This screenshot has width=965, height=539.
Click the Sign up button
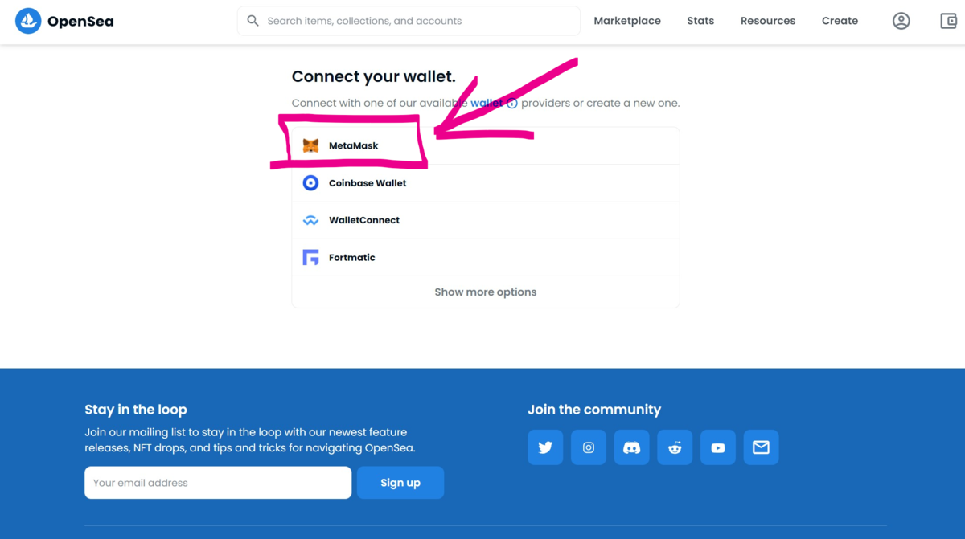coord(400,483)
